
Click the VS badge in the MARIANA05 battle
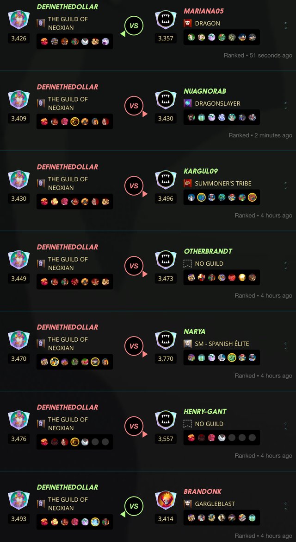click(134, 26)
